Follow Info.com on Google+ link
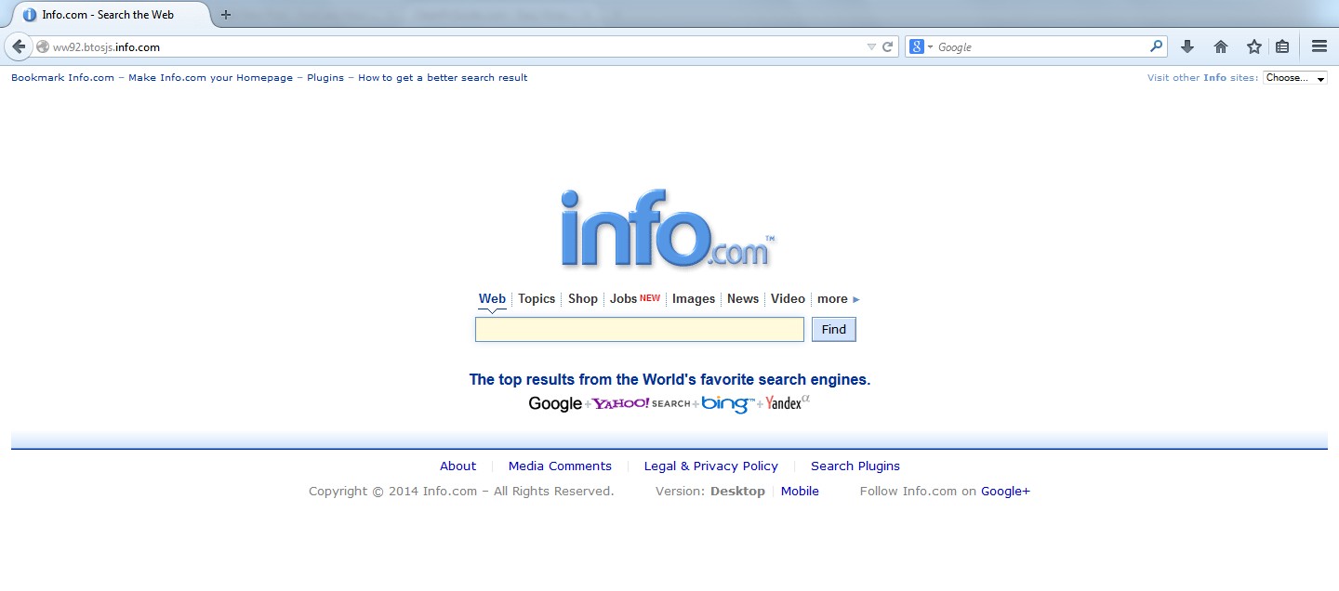 (x=1005, y=492)
